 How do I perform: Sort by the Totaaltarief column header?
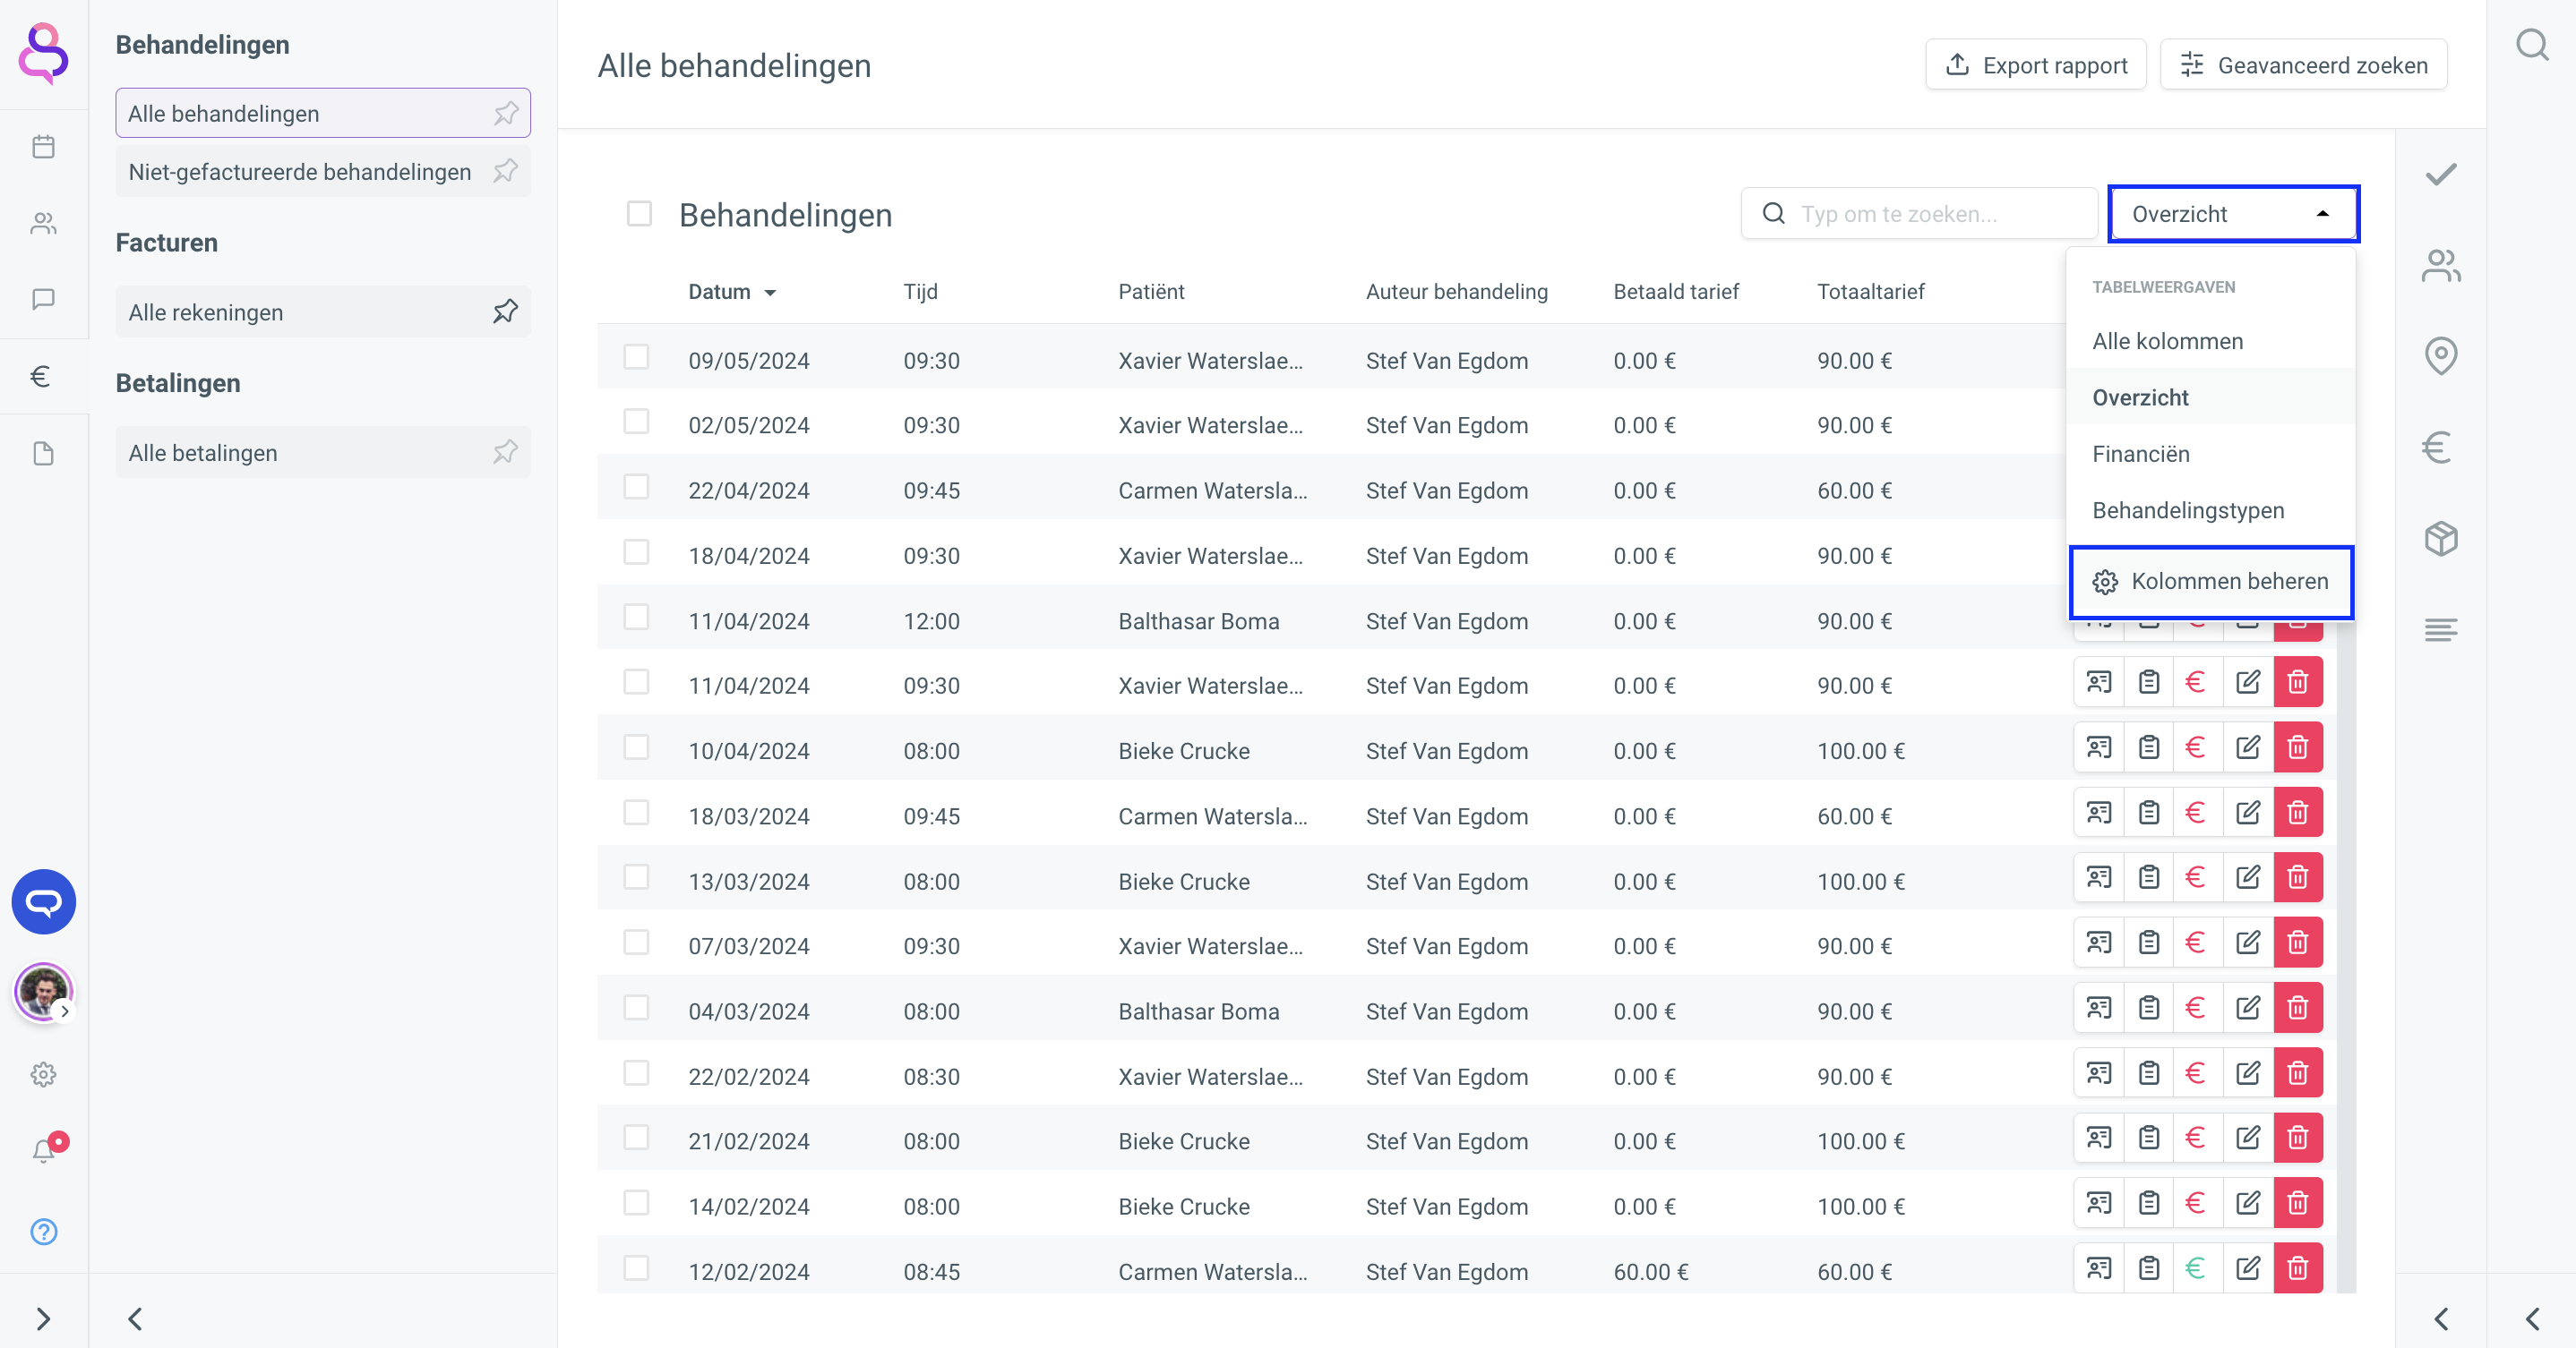(1870, 292)
